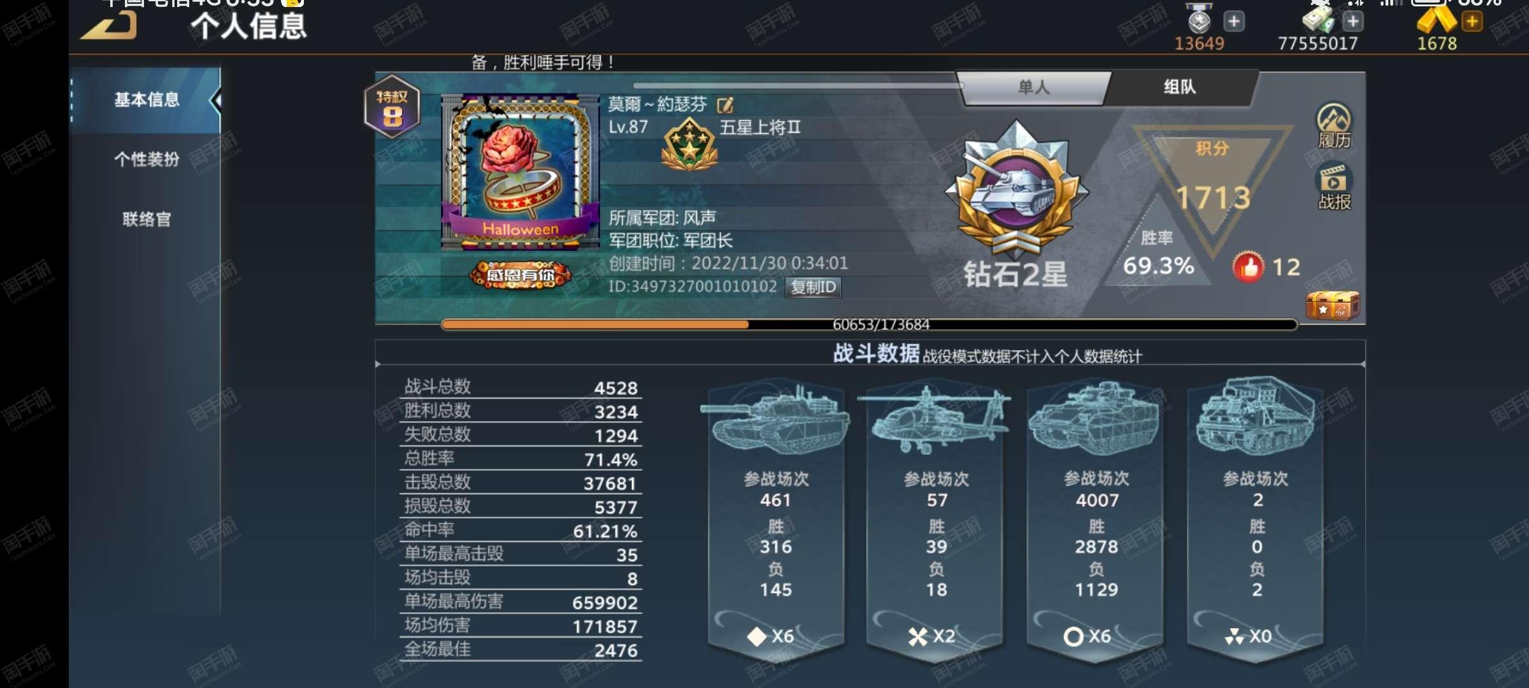Add gold with the plus beside 1678
This screenshot has width=1529, height=688.
tap(1472, 22)
